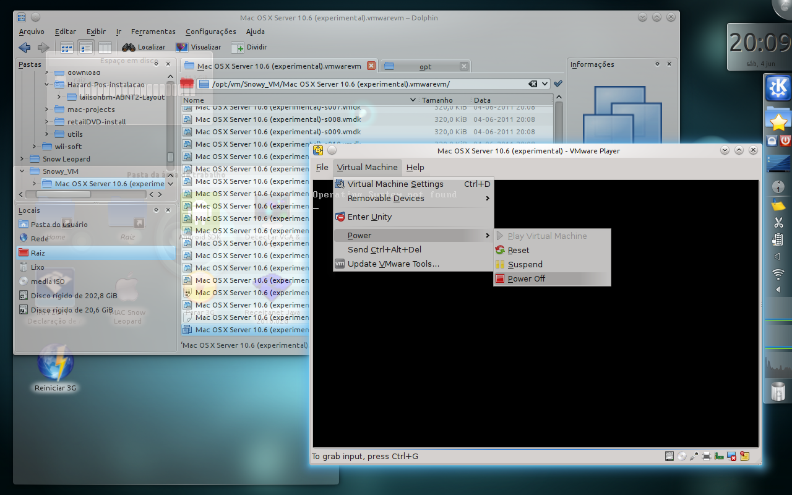
Task: Click the lock screen button on side panel
Action: click(x=772, y=140)
